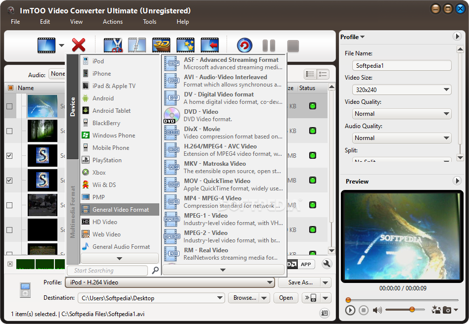The width and height of the screenshot is (469, 324).
Task: Open the Video Size 320x240 dropdown
Action: [402, 90]
